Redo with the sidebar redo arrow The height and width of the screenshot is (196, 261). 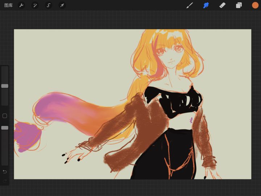5,181
